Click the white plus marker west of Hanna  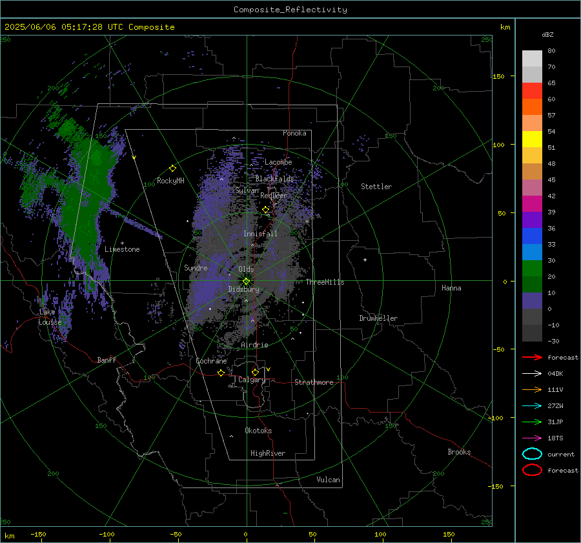point(365,260)
